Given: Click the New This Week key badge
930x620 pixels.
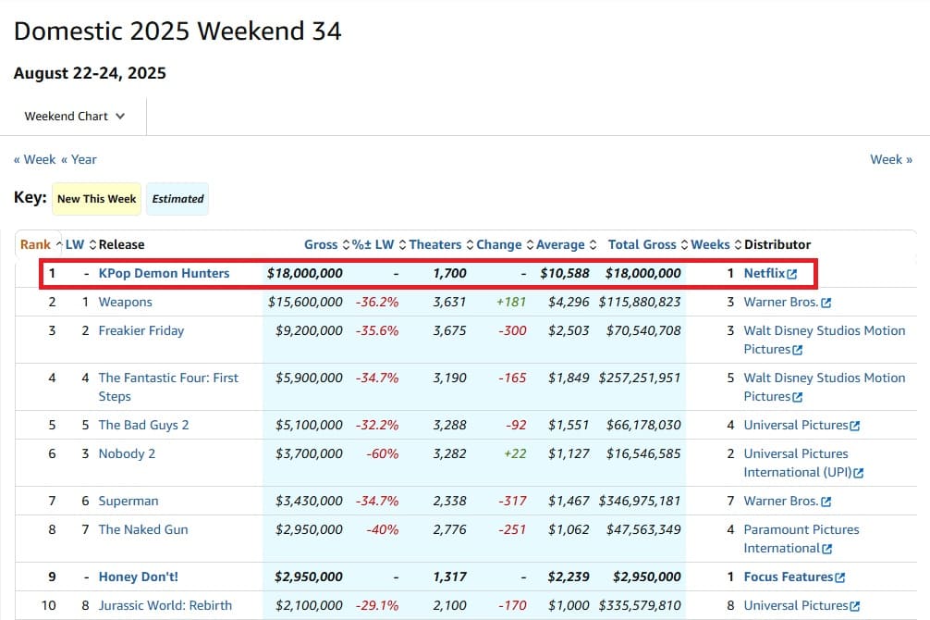Looking at the screenshot, I should pos(96,198).
